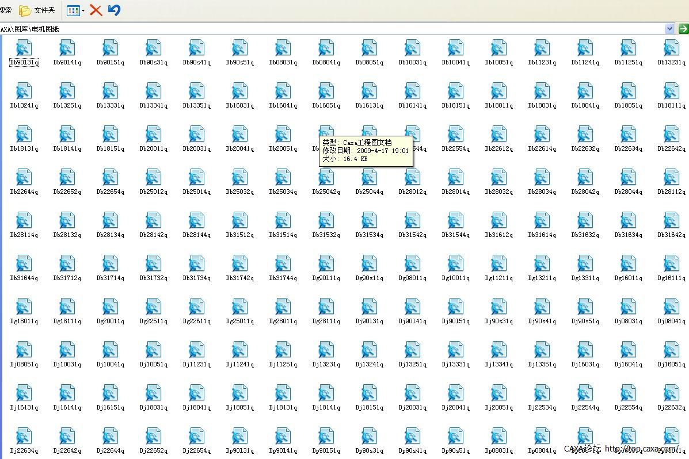The height and width of the screenshot is (459, 689).
Task: Click the file name Dj16141q
Action: click(x=67, y=407)
